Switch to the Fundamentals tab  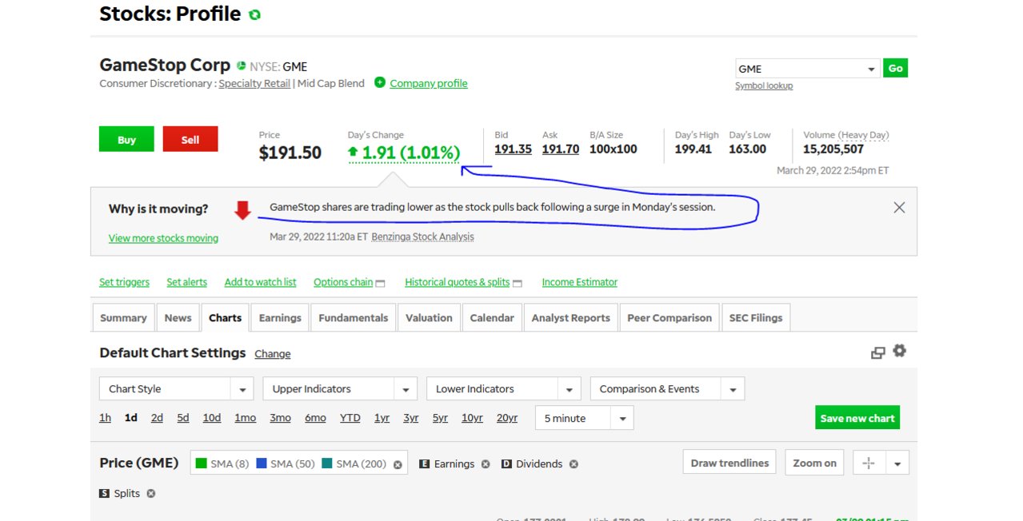[353, 317]
